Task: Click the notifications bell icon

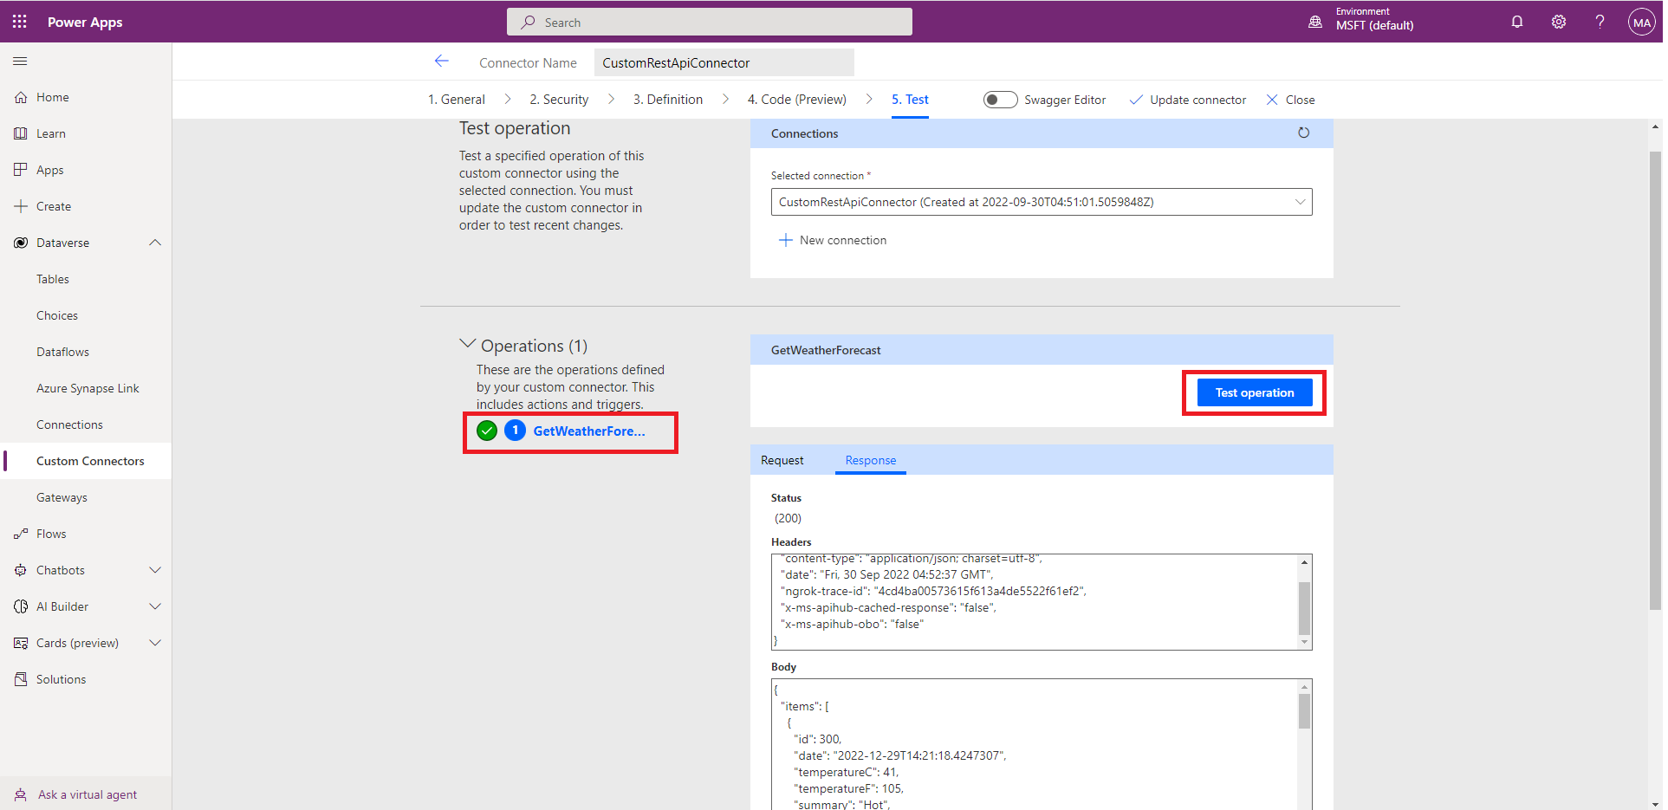Action: pos(1516,22)
